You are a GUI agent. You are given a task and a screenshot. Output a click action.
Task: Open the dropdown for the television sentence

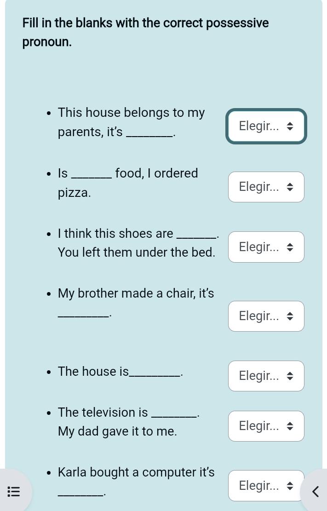(x=266, y=426)
